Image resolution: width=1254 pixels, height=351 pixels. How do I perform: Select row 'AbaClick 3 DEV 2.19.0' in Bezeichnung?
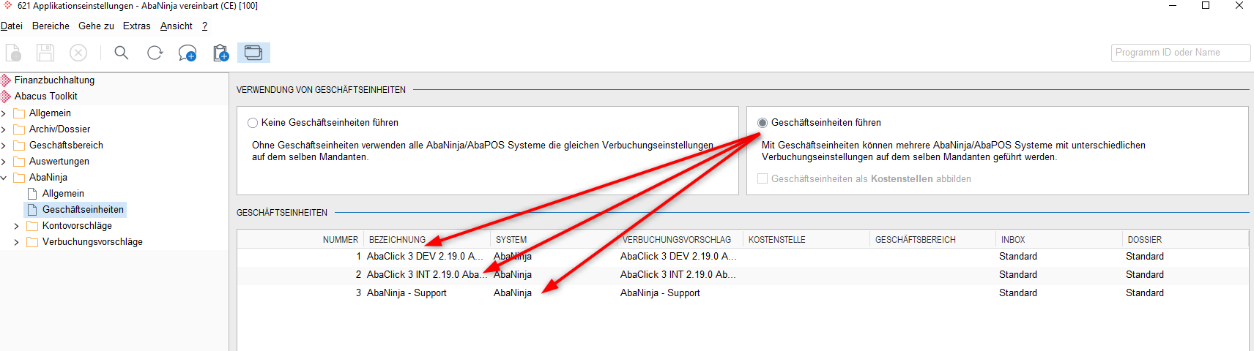pyautogui.click(x=425, y=257)
